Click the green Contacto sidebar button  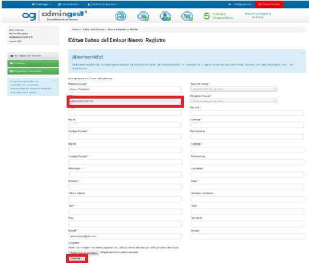pyautogui.click(x=33, y=64)
